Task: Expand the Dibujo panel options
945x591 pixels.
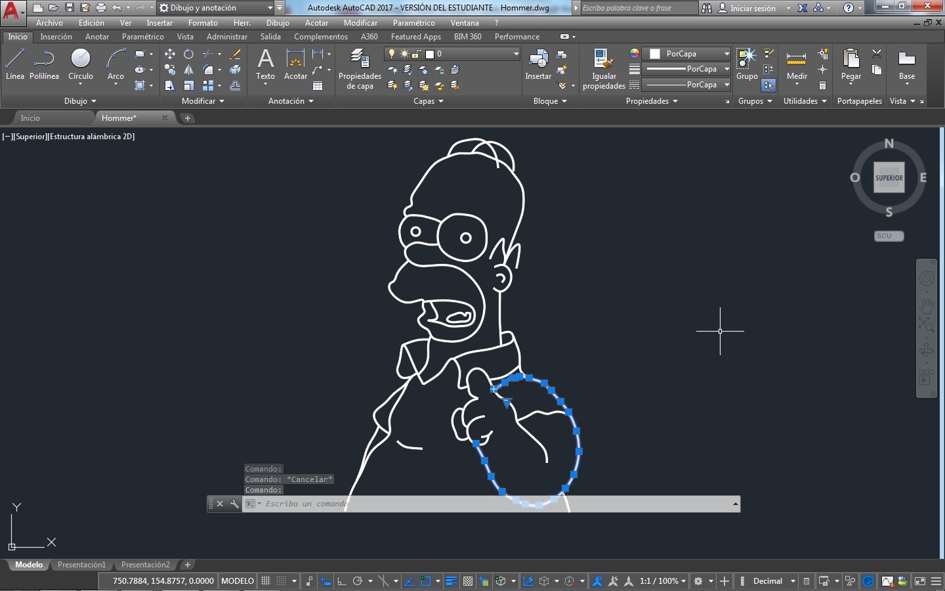Action: [80, 101]
